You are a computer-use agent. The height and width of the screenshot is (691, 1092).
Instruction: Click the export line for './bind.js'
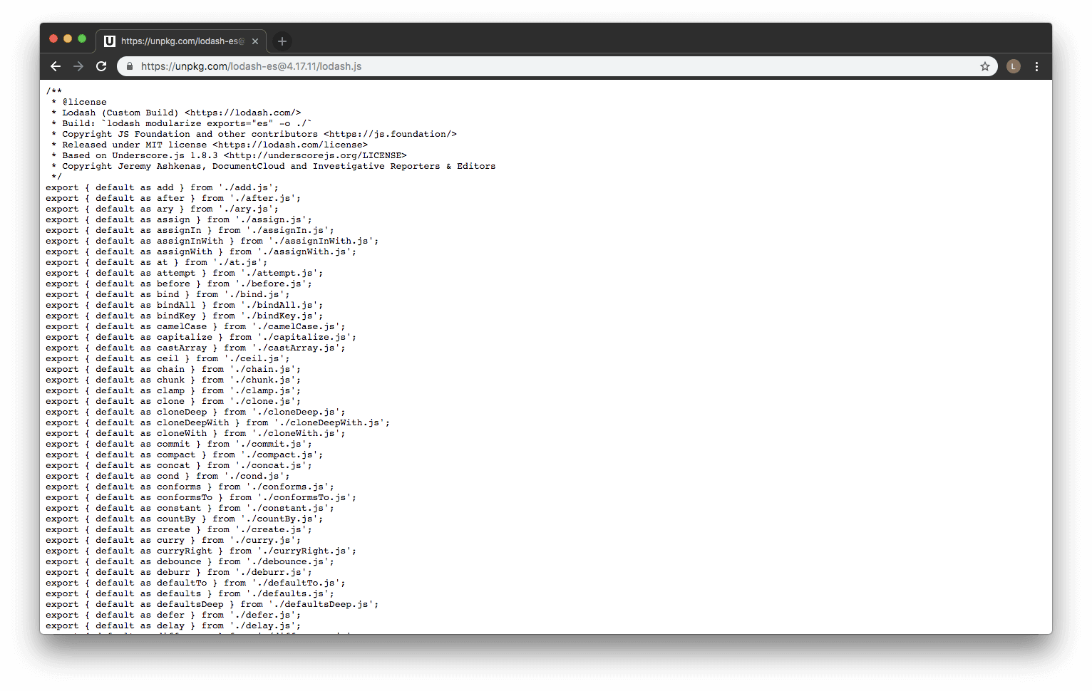pos(168,294)
